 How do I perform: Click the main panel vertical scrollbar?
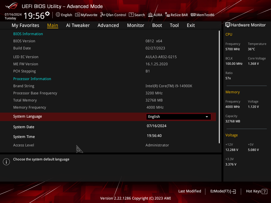219,87
